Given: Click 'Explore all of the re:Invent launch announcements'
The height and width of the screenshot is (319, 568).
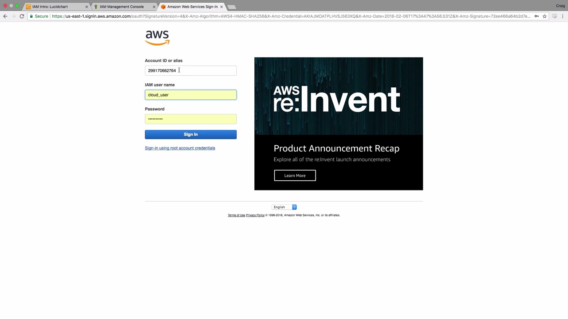Looking at the screenshot, I should pyautogui.click(x=332, y=159).
